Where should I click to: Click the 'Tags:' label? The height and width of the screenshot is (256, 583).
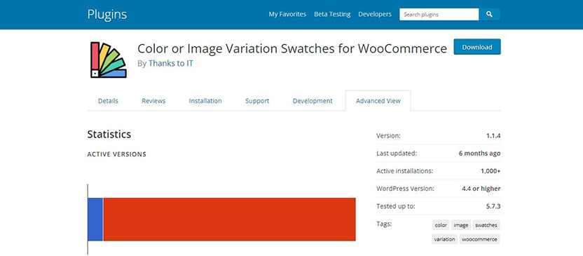pyautogui.click(x=384, y=224)
